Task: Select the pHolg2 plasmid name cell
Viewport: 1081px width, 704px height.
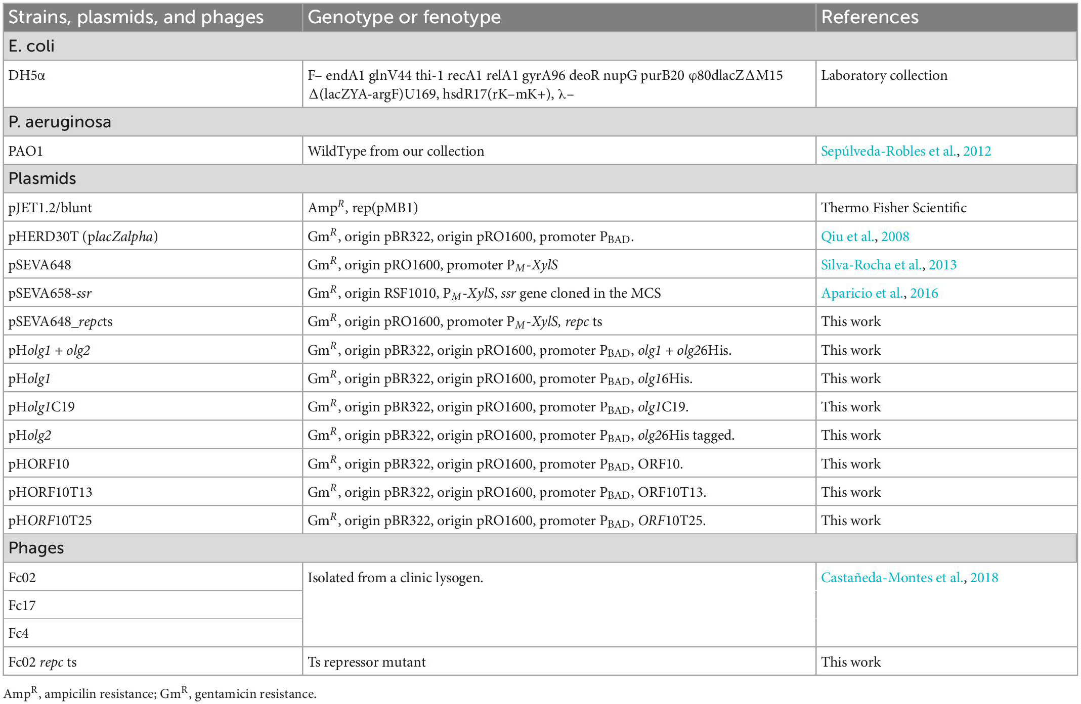Action: pyautogui.click(x=153, y=435)
